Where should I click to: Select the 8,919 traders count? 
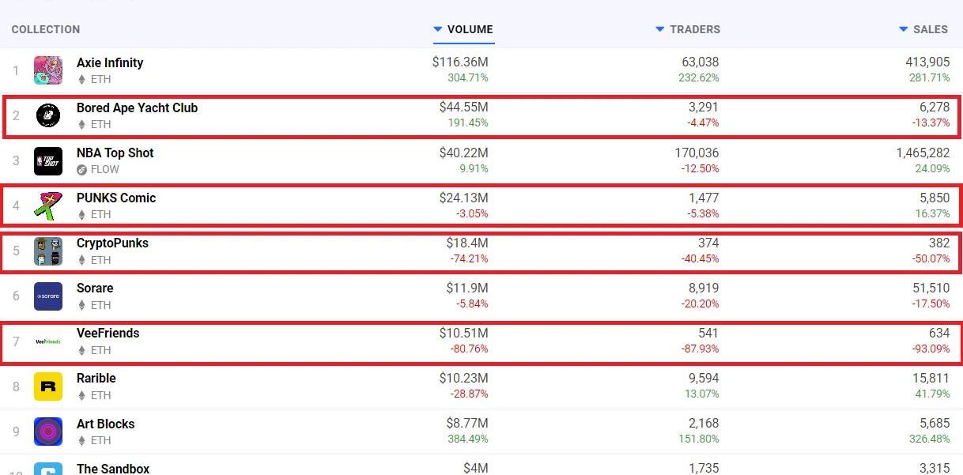704,288
